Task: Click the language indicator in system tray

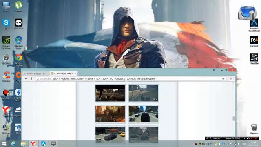Action: [244, 144]
